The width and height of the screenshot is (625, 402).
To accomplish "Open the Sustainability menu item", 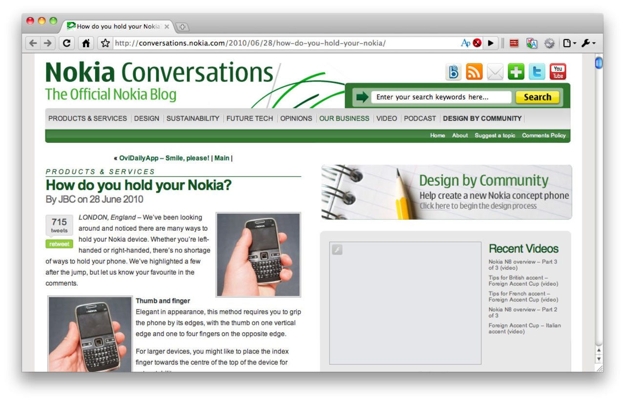I will click(x=193, y=118).
